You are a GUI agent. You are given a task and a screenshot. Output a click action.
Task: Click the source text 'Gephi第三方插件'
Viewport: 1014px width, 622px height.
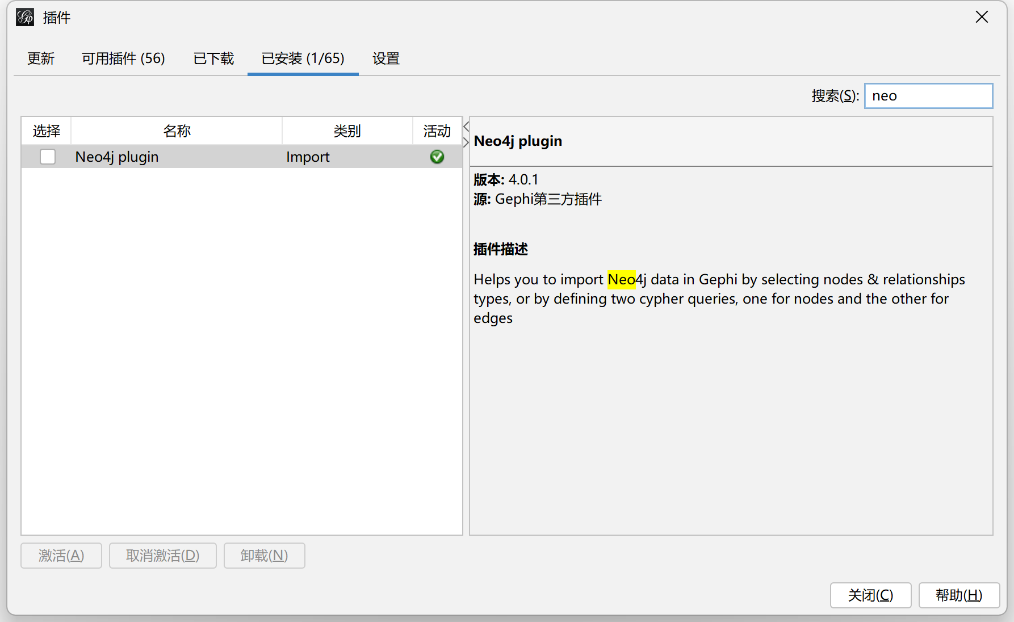548,199
